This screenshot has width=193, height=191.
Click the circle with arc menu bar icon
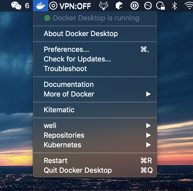148,6
